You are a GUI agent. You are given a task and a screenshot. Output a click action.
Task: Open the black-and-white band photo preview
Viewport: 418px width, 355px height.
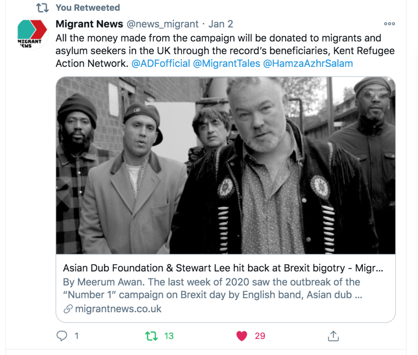coord(225,165)
